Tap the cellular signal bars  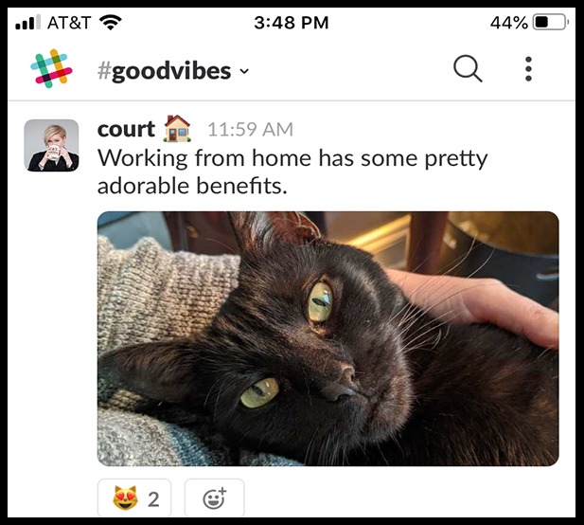(x=28, y=22)
